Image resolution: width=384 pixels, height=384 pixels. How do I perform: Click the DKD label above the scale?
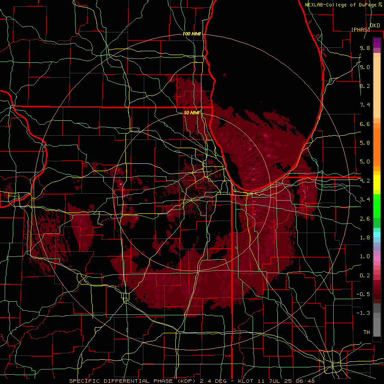coord(375,26)
